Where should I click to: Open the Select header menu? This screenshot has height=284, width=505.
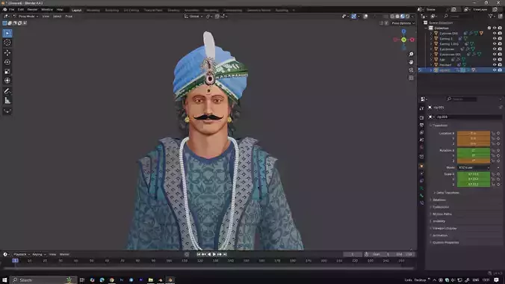coord(57,16)
